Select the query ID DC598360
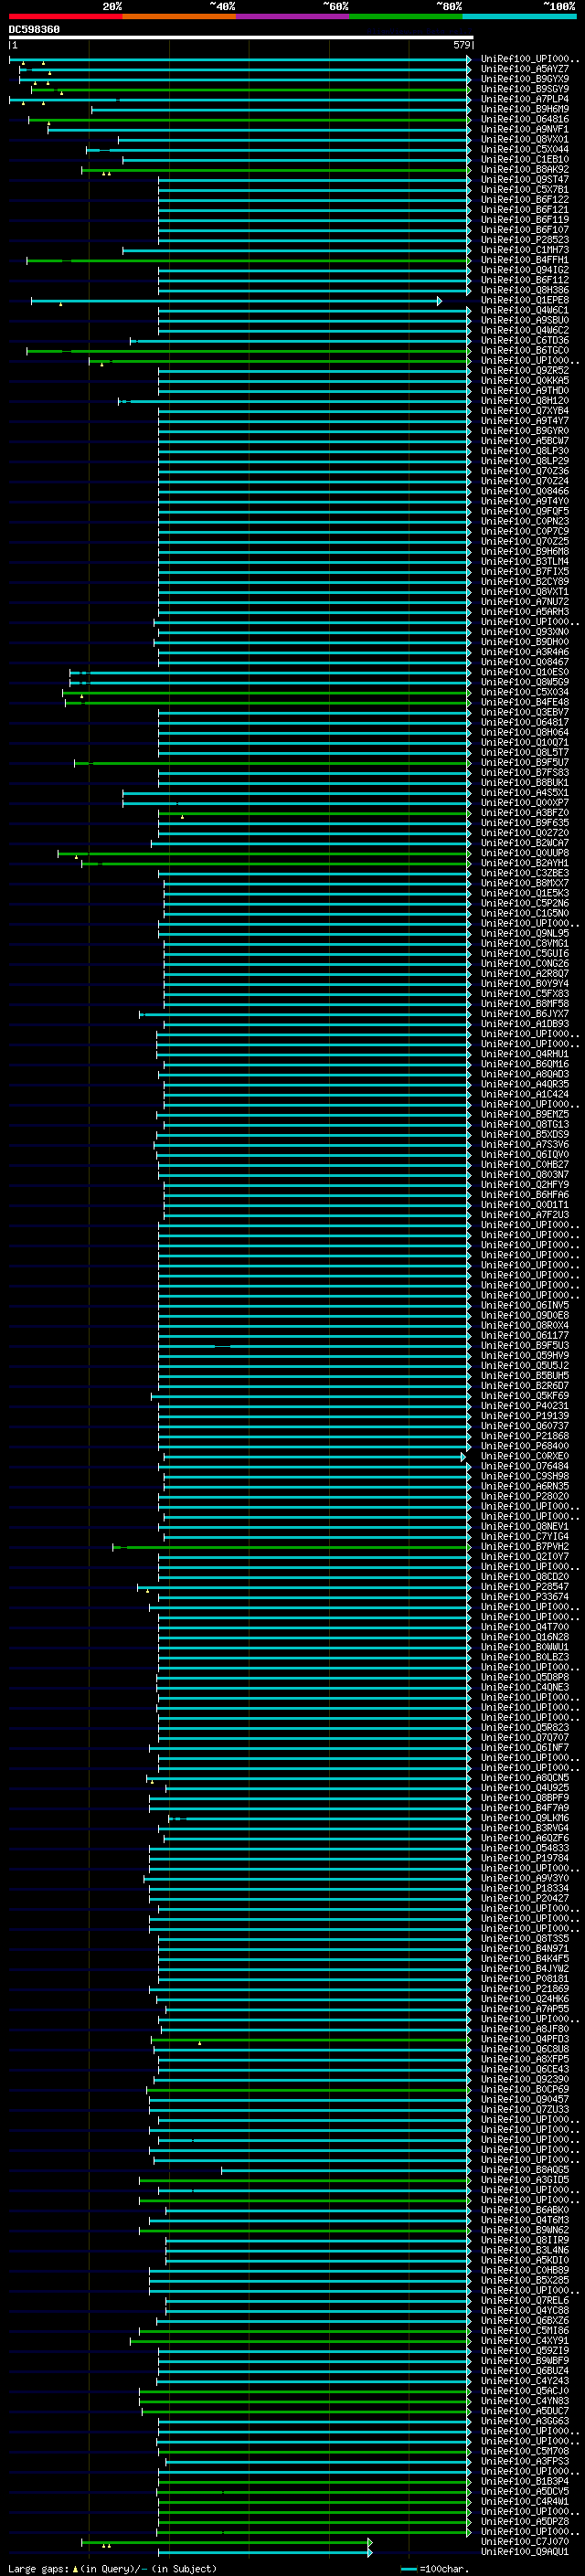 click(34, 29)
